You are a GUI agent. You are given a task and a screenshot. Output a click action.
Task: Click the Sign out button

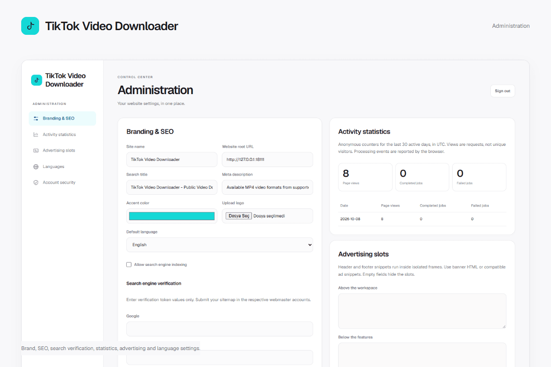(502, 91)
